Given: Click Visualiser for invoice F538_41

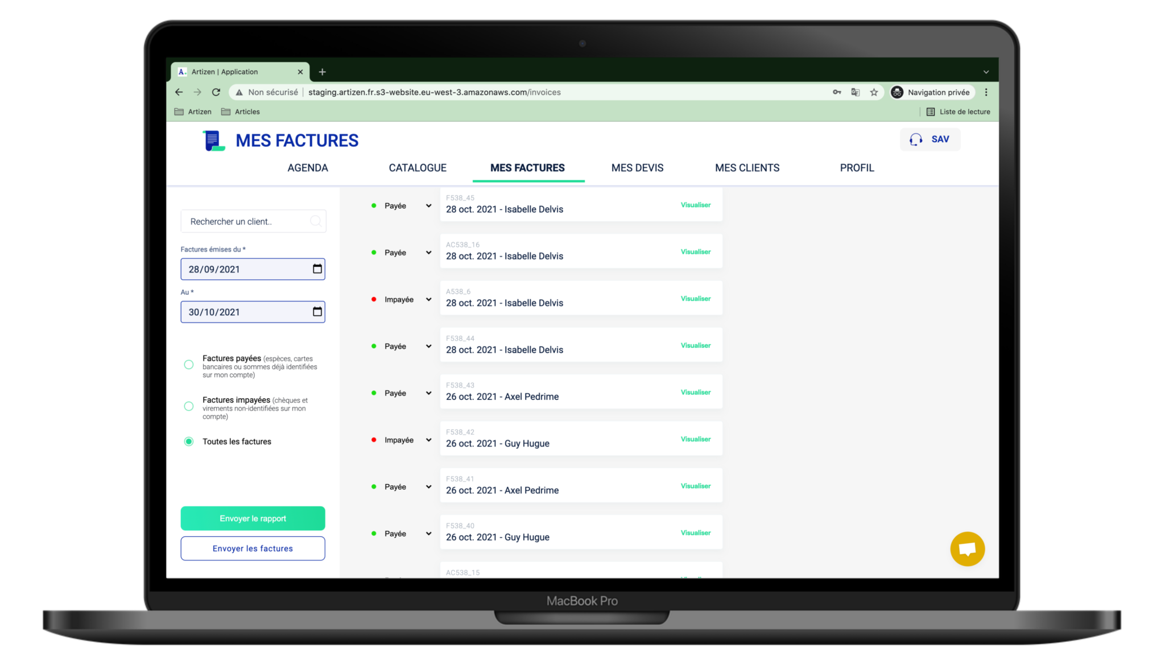Looking at the screenshot, I should (696, 486).
